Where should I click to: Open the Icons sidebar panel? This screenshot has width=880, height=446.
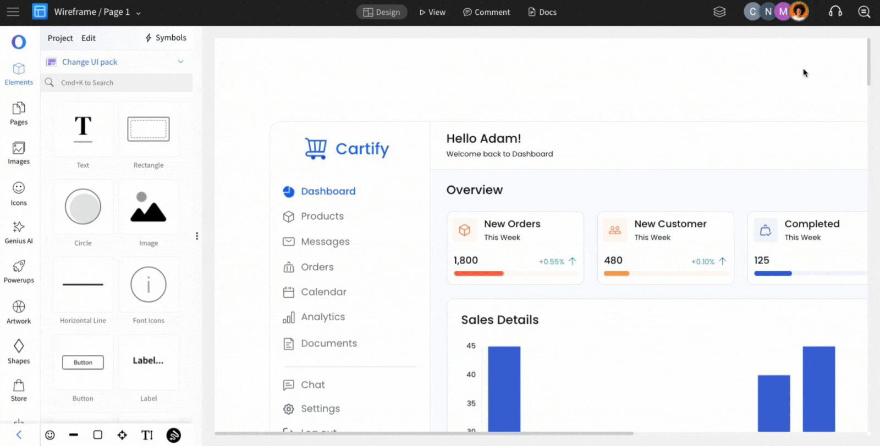19,194
